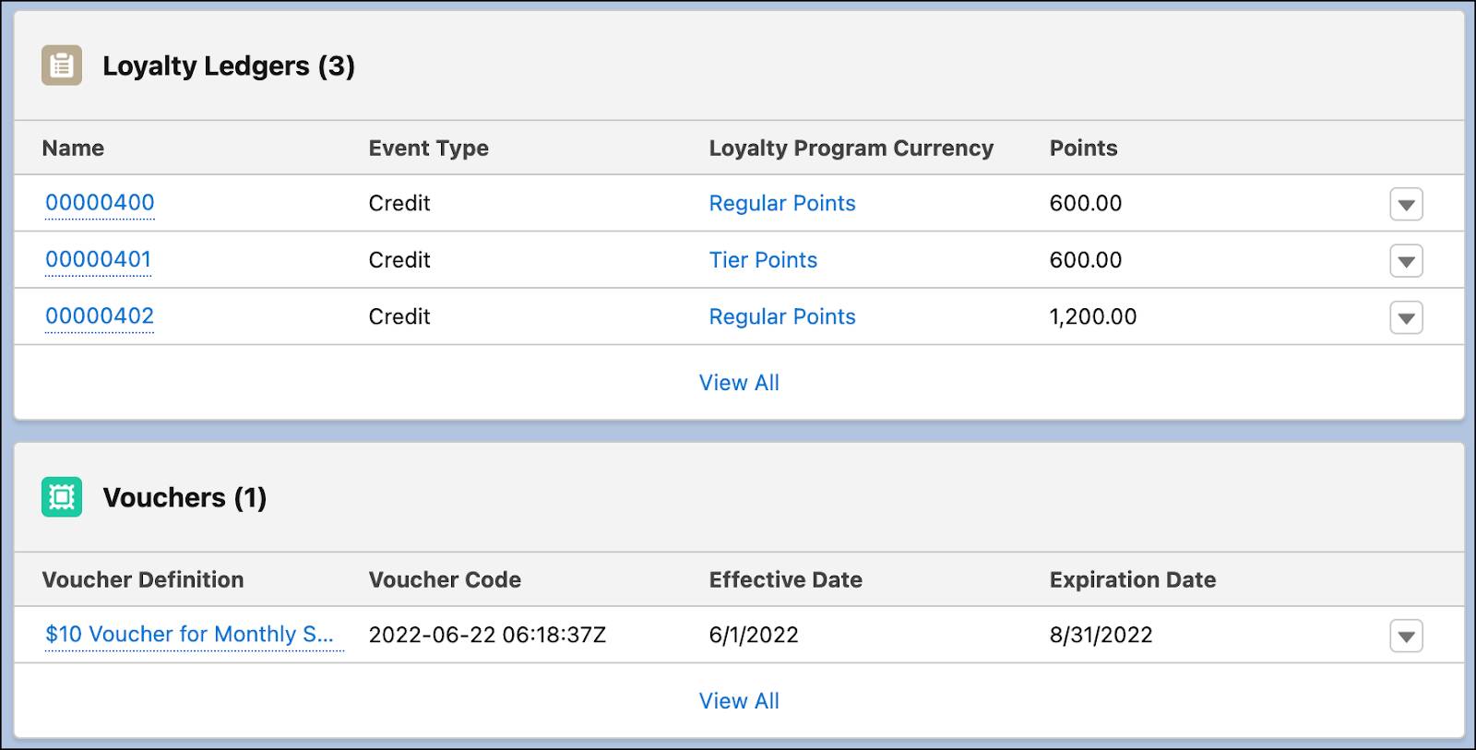Screen dimensions: 1476x750
Task: Open ledger record 00000401
Action: (x=100, y=259)
